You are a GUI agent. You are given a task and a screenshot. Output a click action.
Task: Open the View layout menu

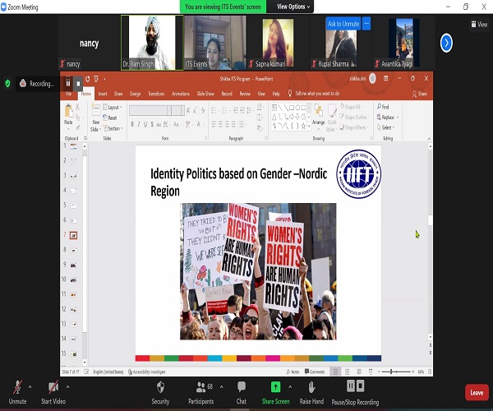pyautogui.click(x=479, y=24)
